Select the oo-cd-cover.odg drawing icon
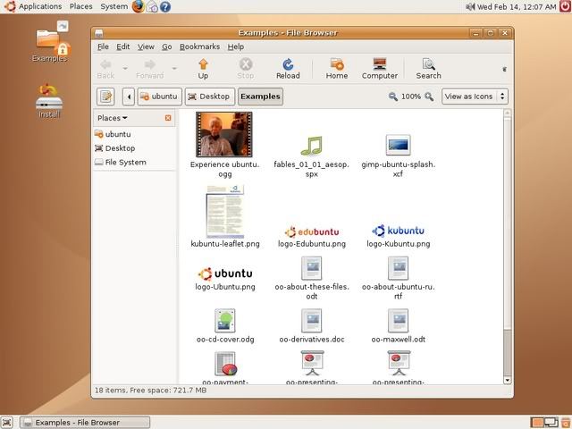 point(225,321)
